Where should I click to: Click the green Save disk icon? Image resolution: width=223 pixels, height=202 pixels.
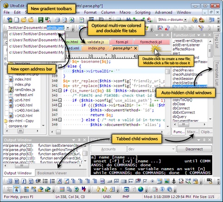41,20
